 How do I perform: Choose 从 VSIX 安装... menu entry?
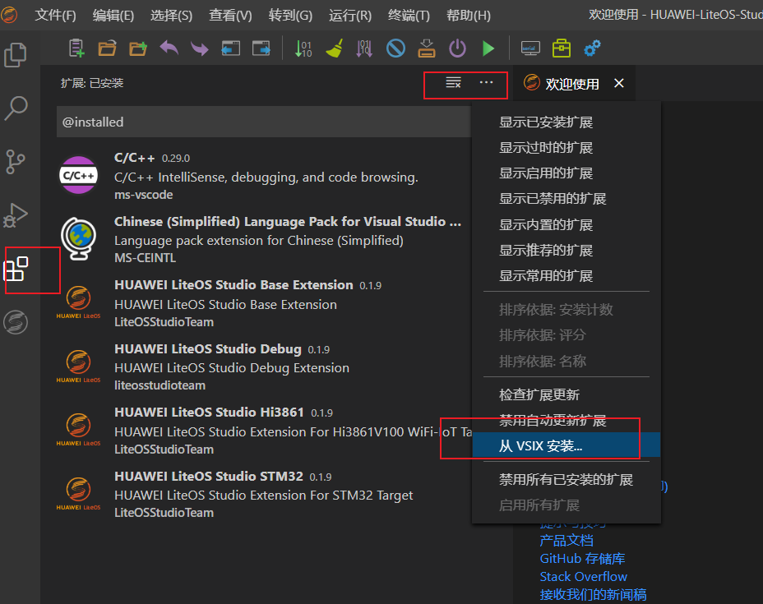pos(566,445)
